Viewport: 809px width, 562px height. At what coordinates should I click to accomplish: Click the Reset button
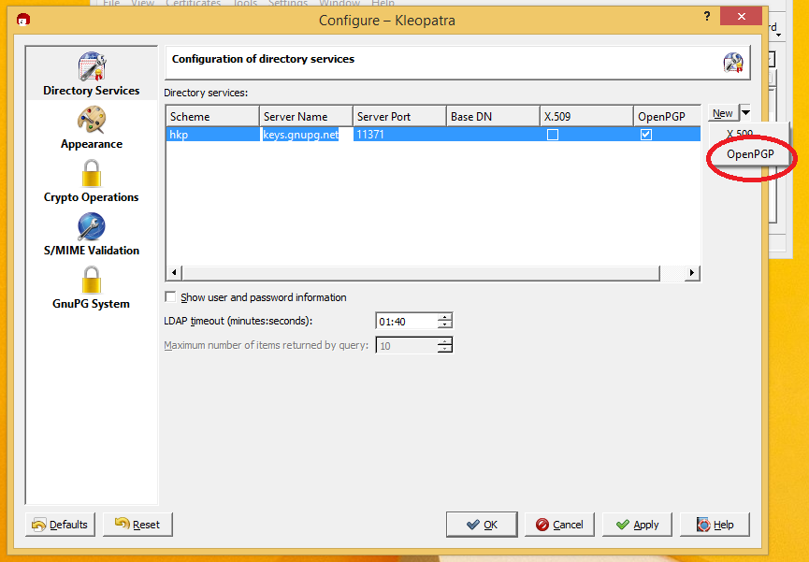(x=137, y=525)
